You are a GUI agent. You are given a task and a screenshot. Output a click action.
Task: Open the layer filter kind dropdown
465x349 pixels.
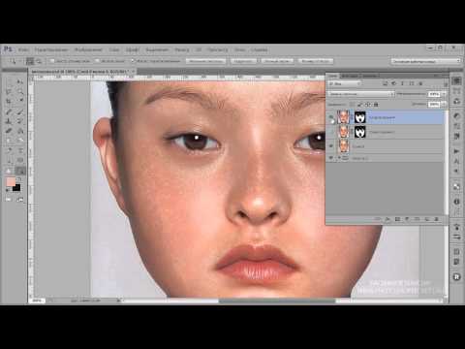coord(344,83)
